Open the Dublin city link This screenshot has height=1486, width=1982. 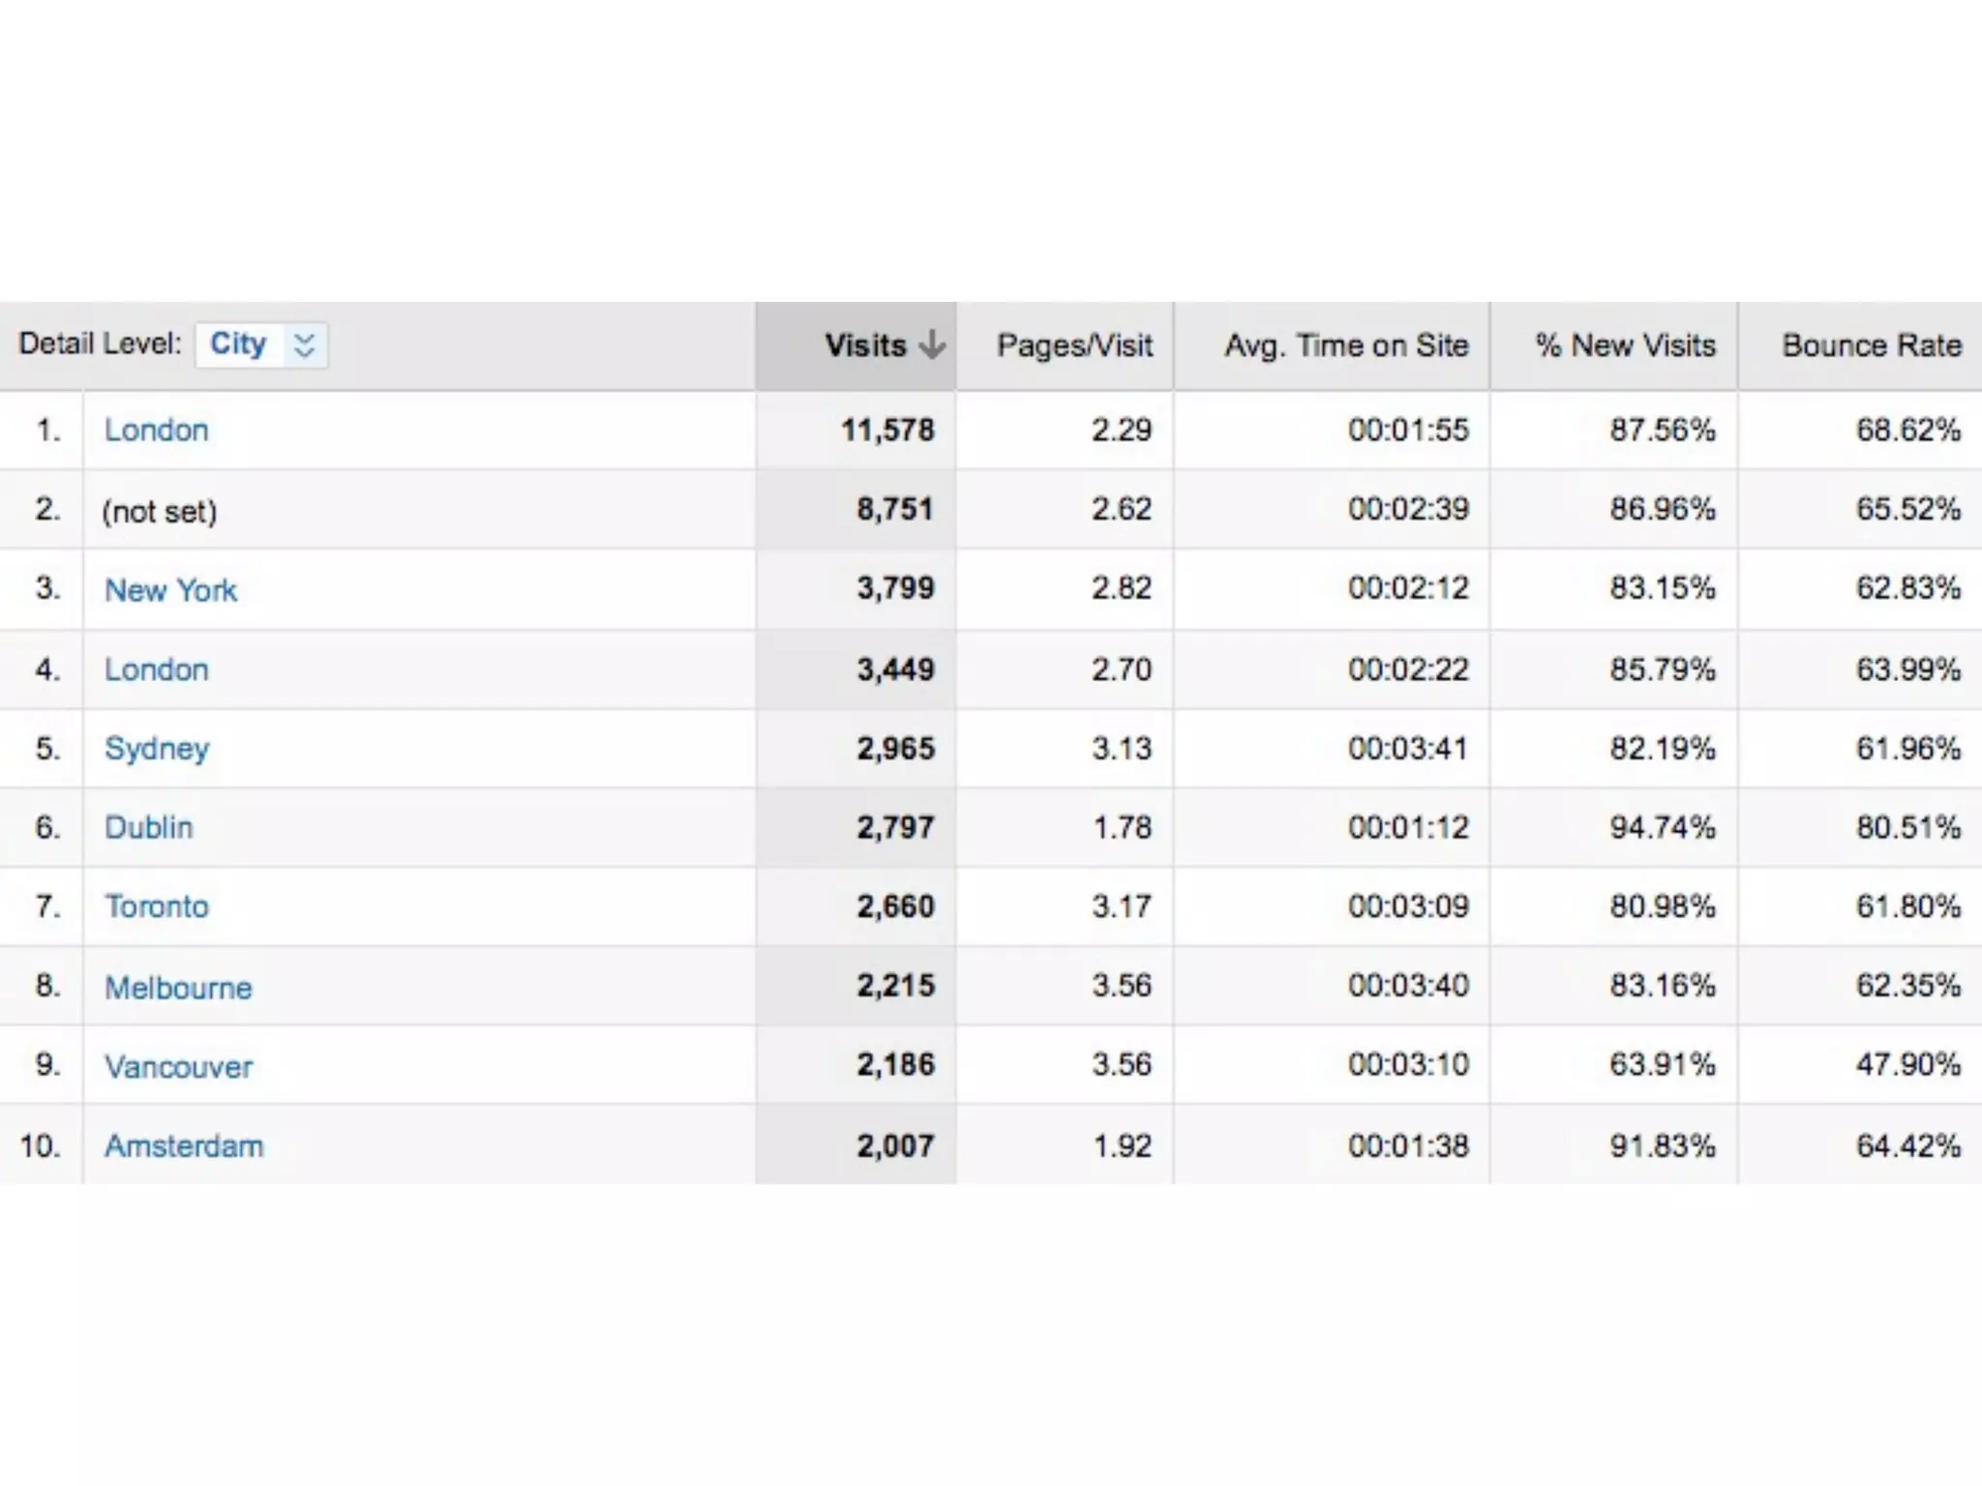point(149,827)
